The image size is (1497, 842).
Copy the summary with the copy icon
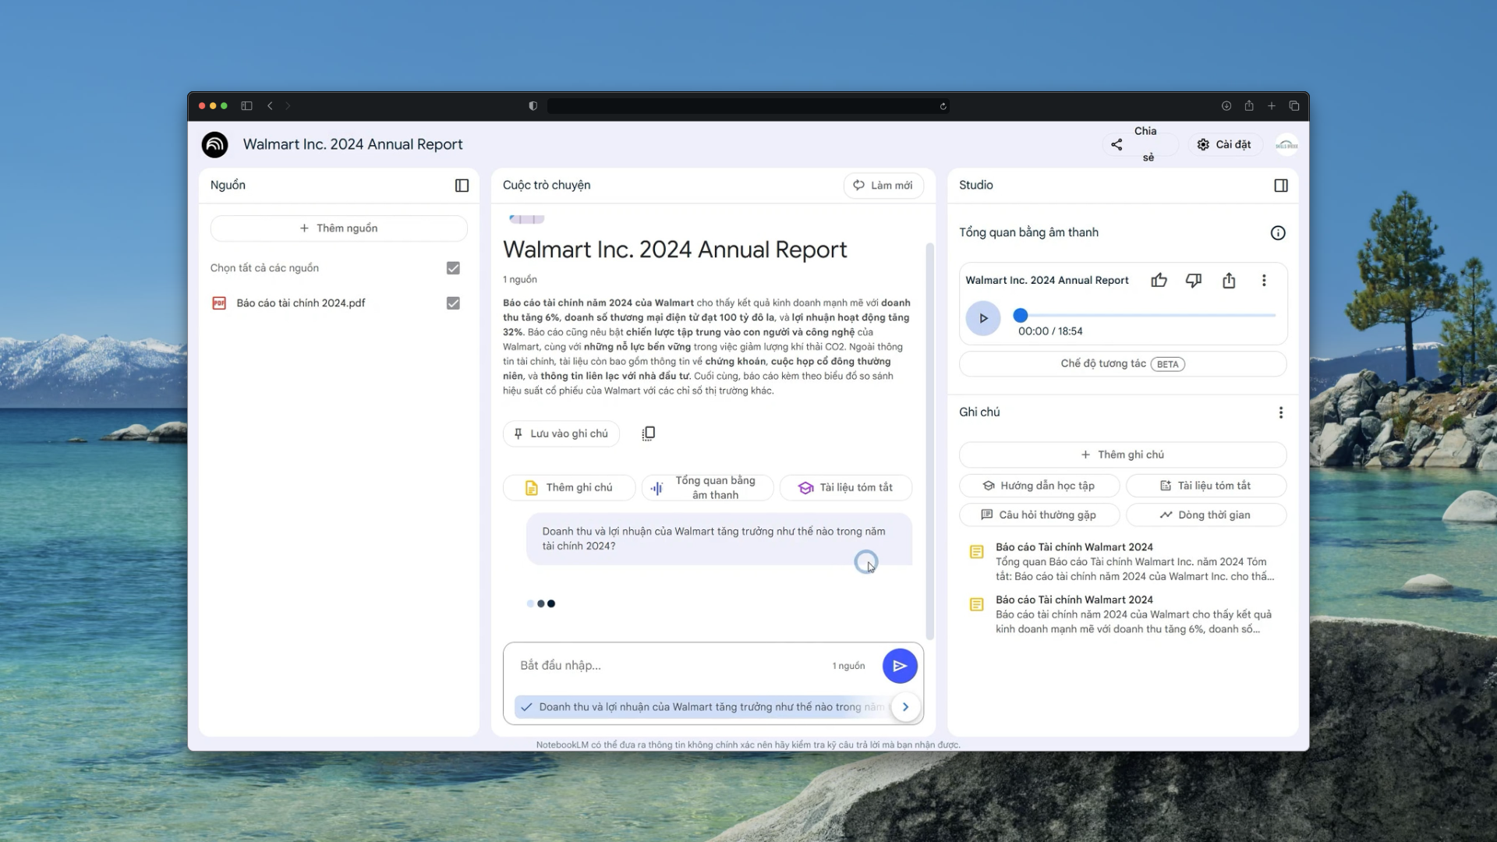tap(648, 433)
